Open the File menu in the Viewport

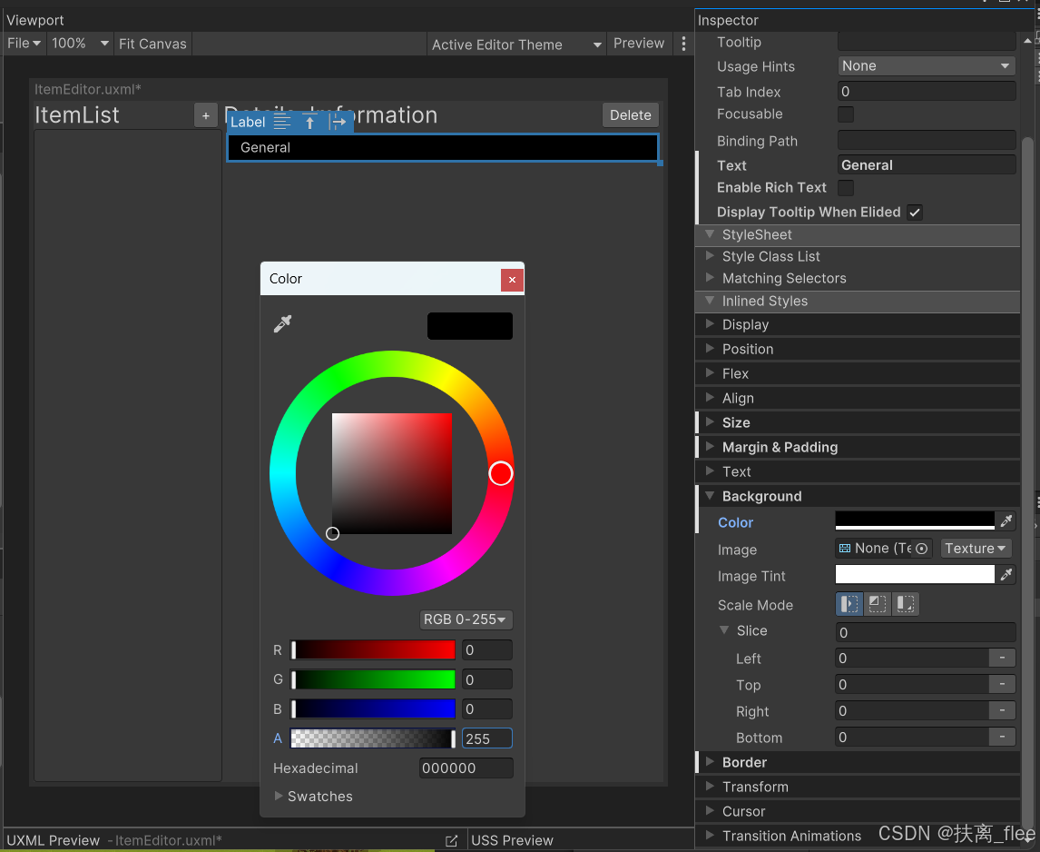24,43
